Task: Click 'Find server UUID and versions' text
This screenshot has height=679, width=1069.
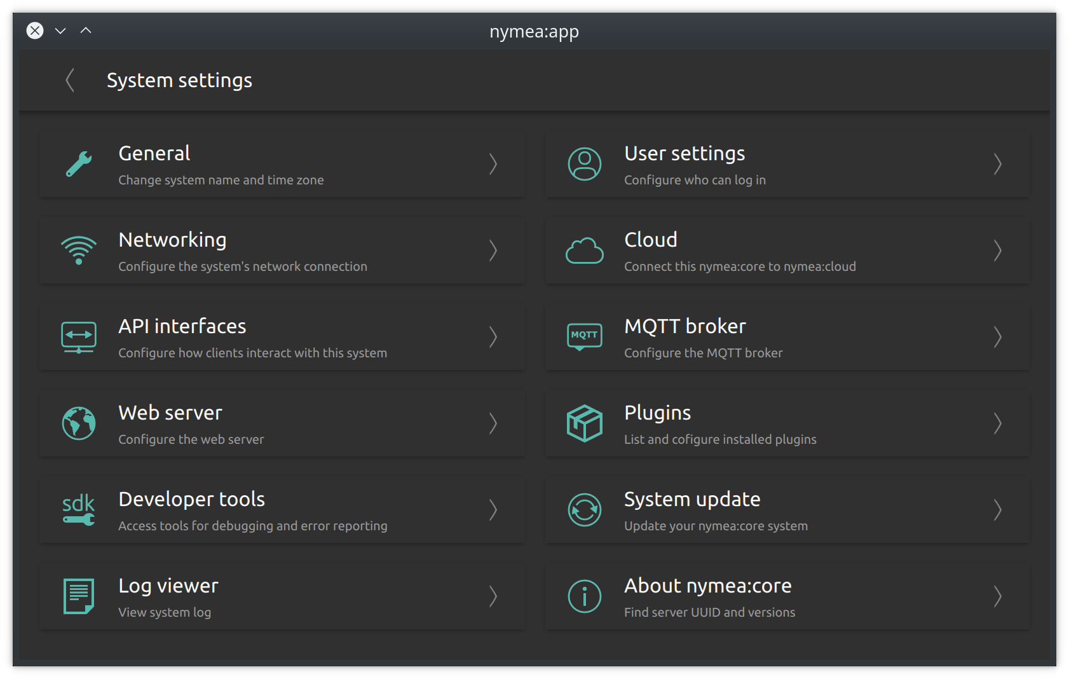Action: [709, 612]
